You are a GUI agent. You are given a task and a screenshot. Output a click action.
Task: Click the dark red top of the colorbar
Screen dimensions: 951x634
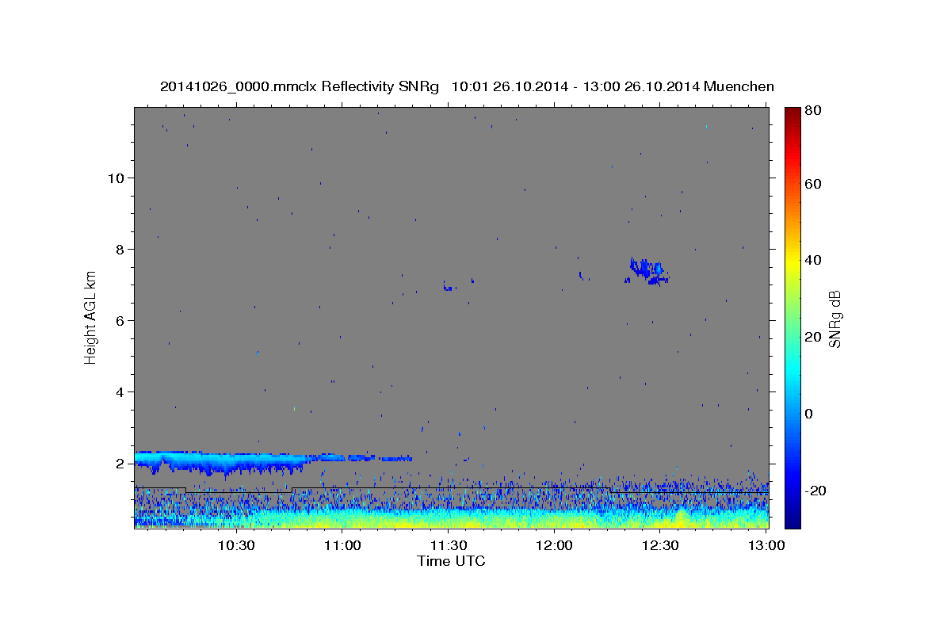[x=792, y=113]
